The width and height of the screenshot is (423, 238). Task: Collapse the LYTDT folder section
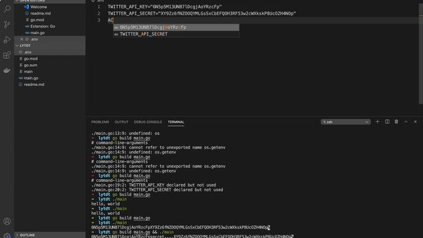[x=50, y=46]
